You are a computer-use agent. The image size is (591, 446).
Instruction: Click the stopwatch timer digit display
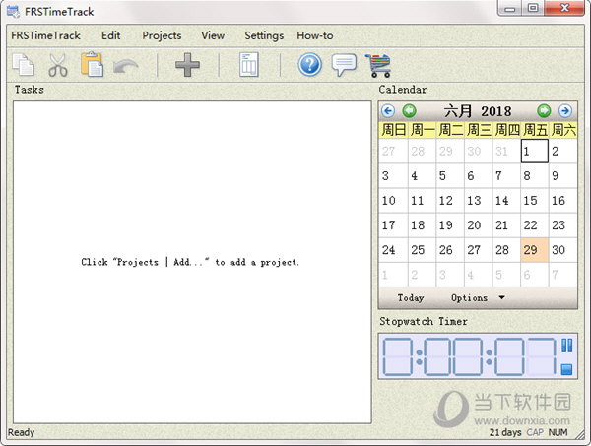click(x=470, y=356)
